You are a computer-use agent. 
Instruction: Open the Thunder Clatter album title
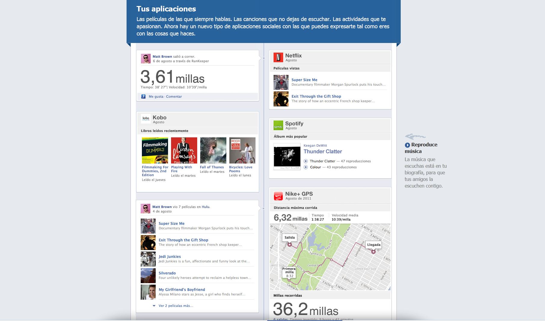pyautogui.click(x=323, y=151)
